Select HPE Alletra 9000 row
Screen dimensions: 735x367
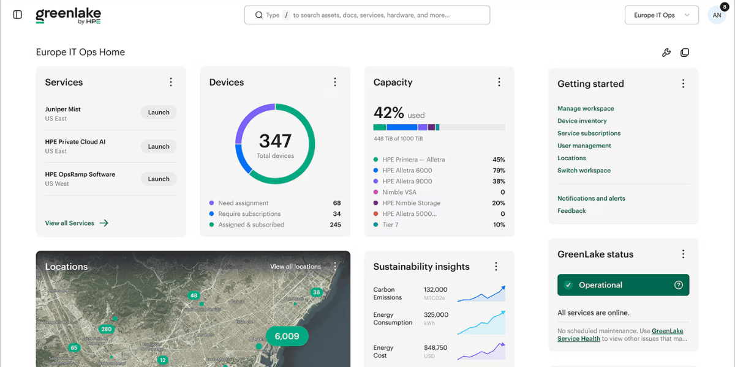pyautogui.click(x=439, y=181)
